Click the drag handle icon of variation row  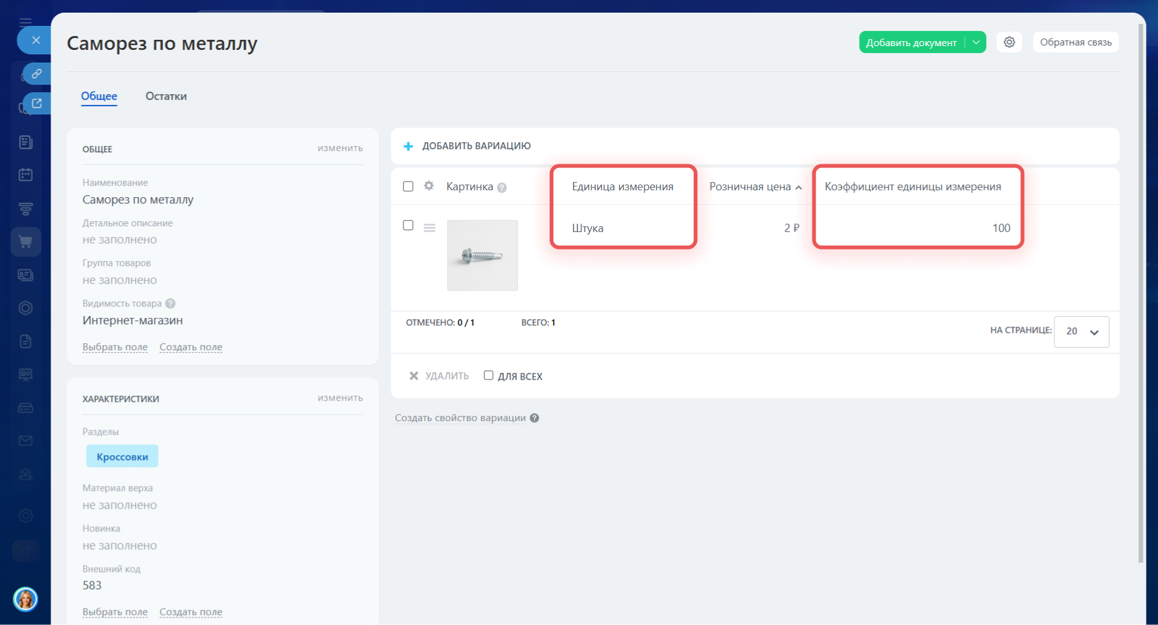point(430,228)
